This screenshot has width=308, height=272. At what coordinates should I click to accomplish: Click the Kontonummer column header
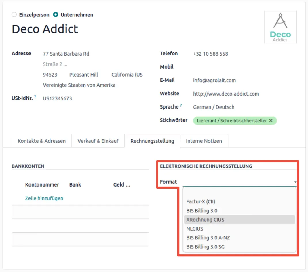(42, 184)
